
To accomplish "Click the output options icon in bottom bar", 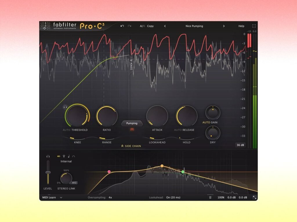I will (210, 197).
